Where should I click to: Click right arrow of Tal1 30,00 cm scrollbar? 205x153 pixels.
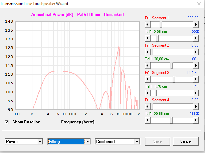pyautogui.click(x=196, y=66)
